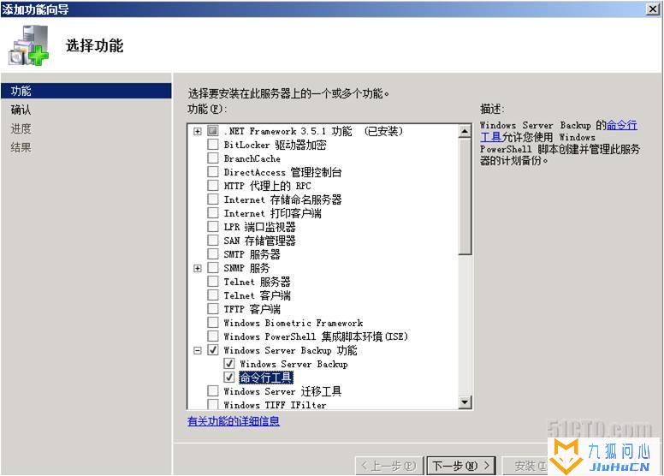Image resolution: width=664 pixels, height=476 pixels.
Task: Select TFTP 客户端 row text
Action: point(252,309)
